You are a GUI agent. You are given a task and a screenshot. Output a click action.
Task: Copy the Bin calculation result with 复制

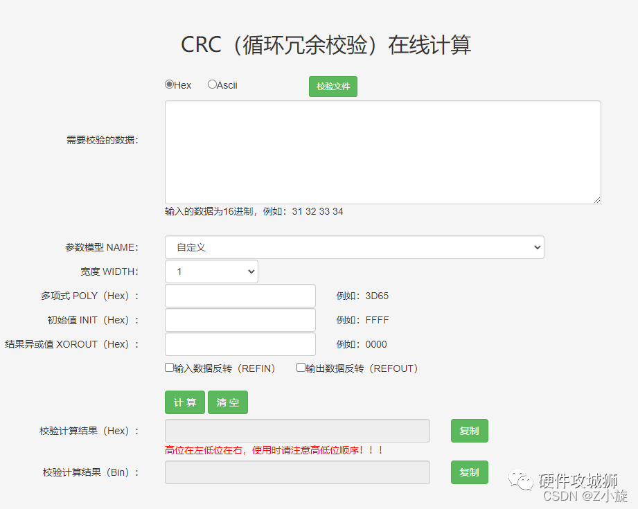[469, 472]
